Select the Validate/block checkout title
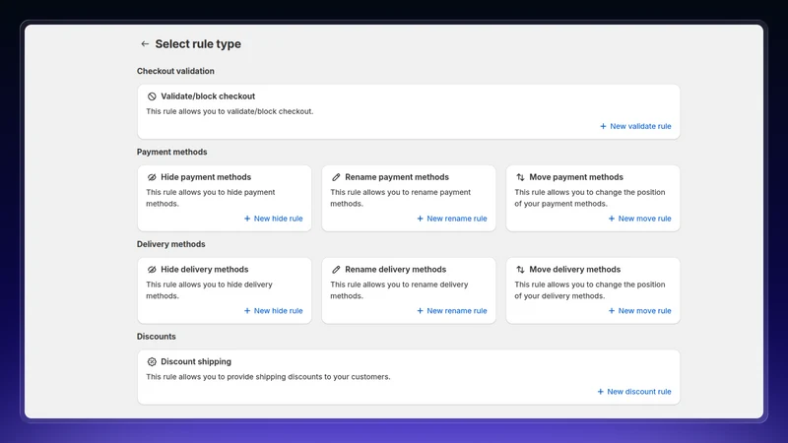The width and height of the screenshot is (788, 443). (208, 96)
